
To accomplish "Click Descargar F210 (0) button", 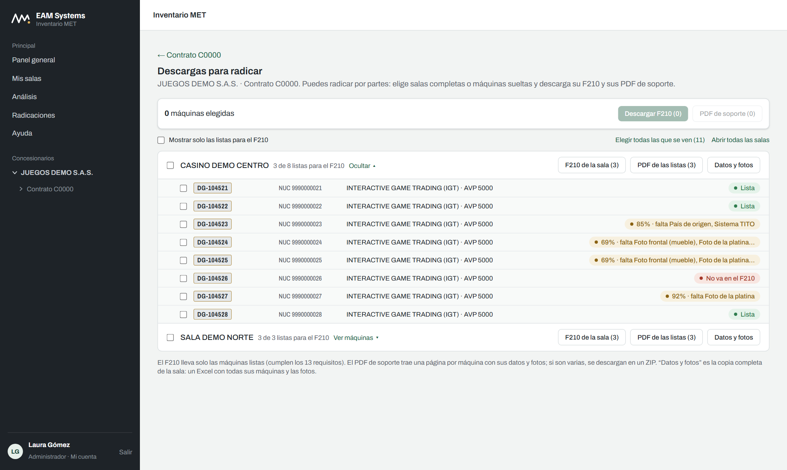I will pyautogui.click(x=653, y=114).
